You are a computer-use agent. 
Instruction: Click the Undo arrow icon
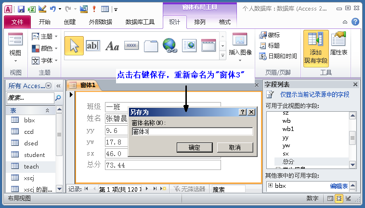click(x=53, y=9)
